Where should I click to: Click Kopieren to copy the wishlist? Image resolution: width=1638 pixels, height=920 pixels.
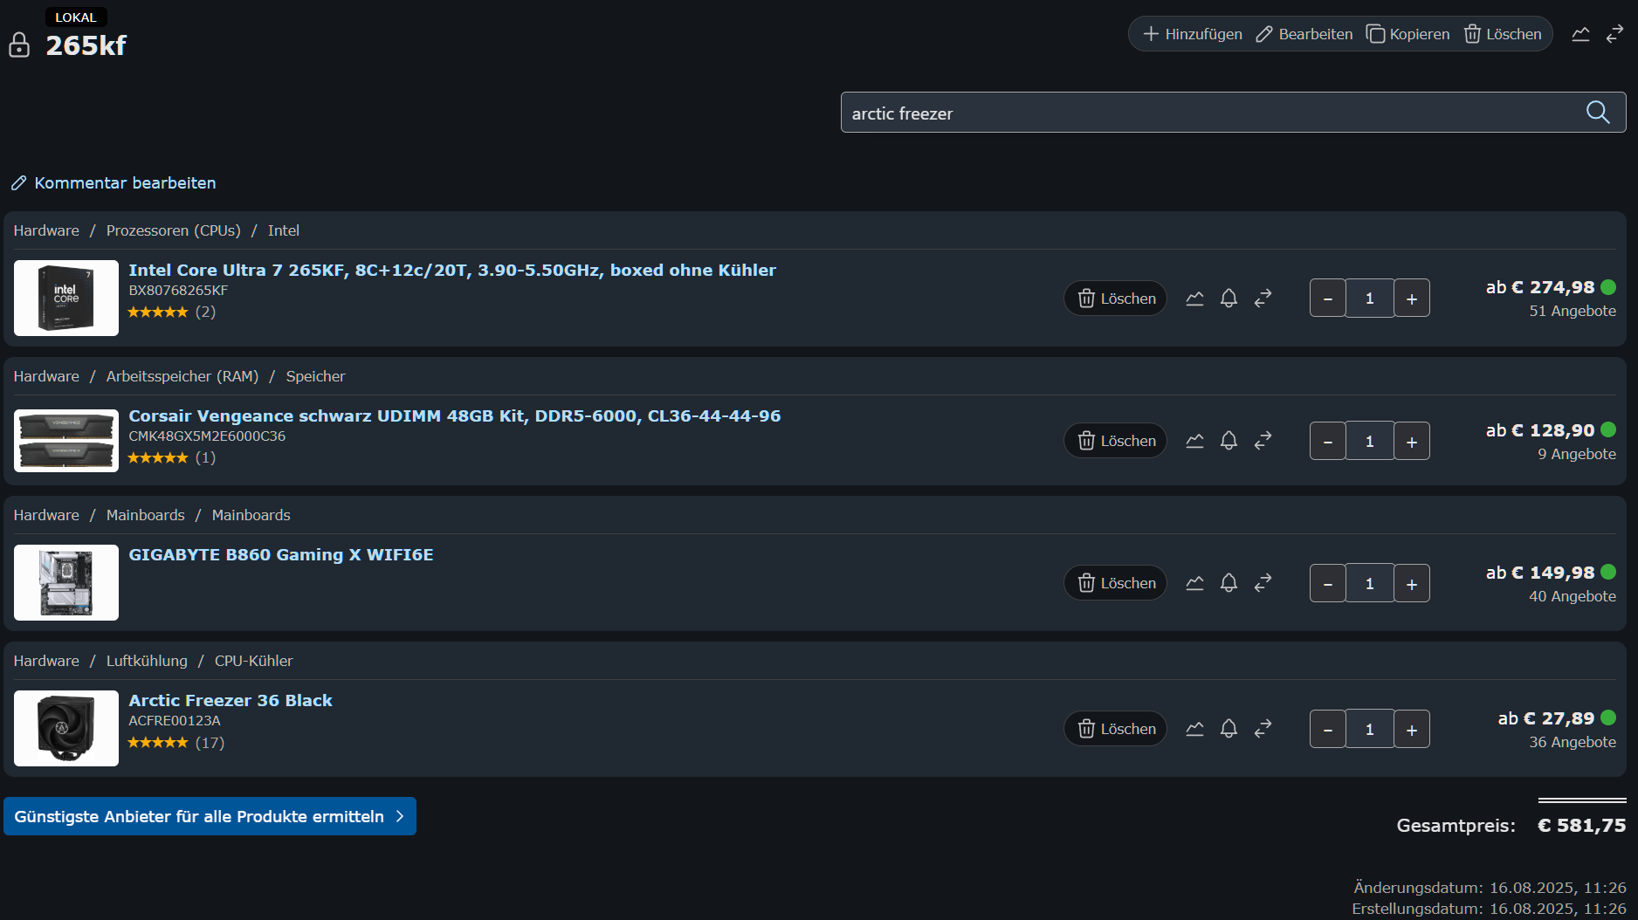1407,34
